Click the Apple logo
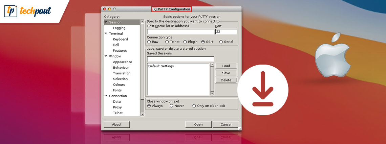 coord(333,55)
